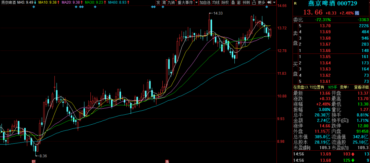Click the yellow R margin badge
Viewport: 370px width, 163px height.
pyautogui.click(x=295, y=3)
